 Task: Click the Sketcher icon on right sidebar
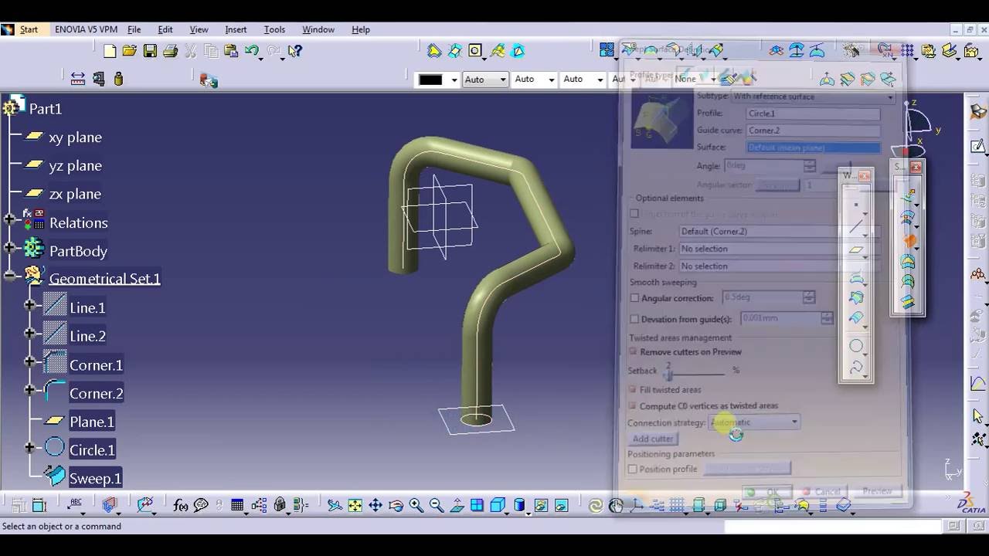tap(977, 145)
